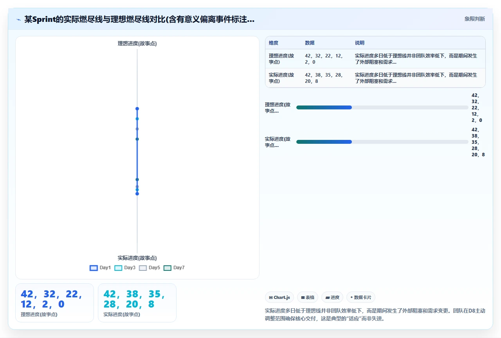Toggle the Day1 legend entry
Viewport: 501px width, 338px height.
tap(100, 268)
